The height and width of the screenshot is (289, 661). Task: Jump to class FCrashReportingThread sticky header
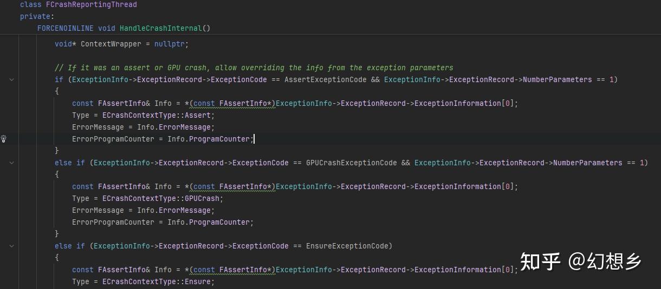93,4
